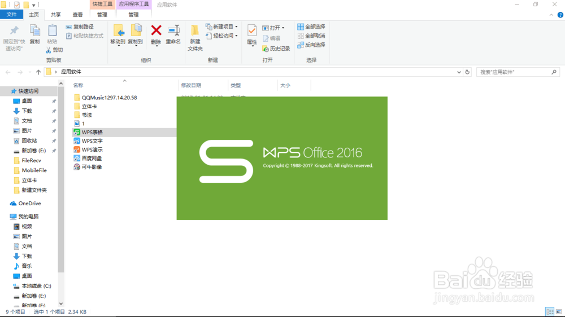Click Select all option
This screenshot has height=317, width=565.
[x=311, y=27]
